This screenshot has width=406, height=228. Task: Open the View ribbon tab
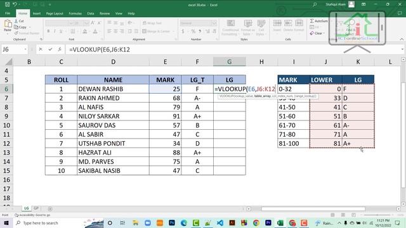point(119,13)
